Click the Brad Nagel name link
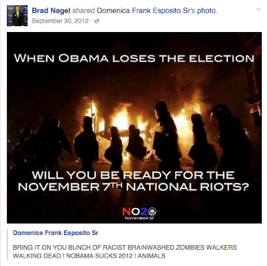This screenshot has width=267, height=266. point(51,10)
